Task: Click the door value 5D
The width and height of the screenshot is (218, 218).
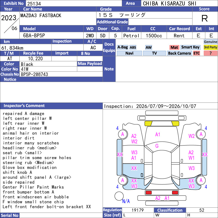Action: click(x=103, y=36)
